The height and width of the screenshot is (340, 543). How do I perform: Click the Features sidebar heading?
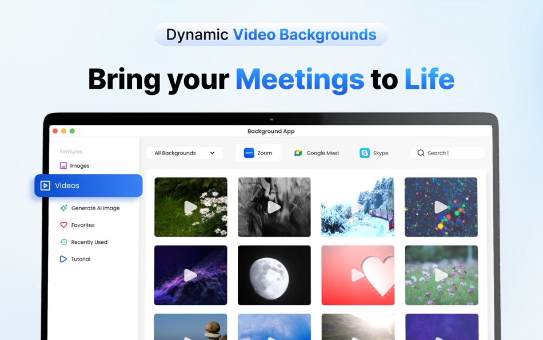click(71, 152)
